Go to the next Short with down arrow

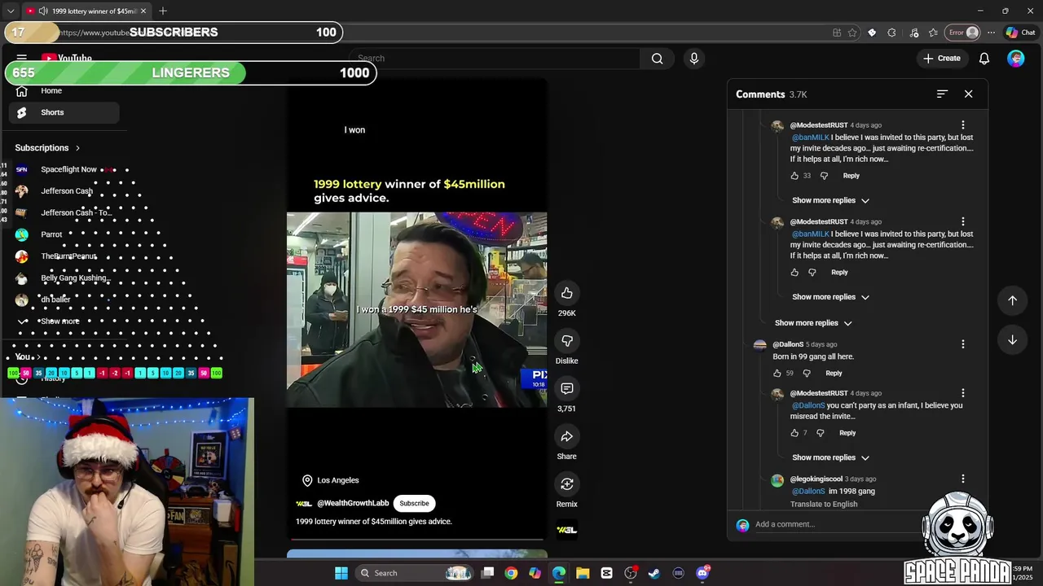[1012, 339]
